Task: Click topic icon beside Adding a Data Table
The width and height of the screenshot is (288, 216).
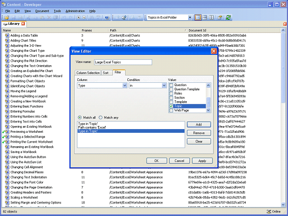Action: [x=7, y=35]
